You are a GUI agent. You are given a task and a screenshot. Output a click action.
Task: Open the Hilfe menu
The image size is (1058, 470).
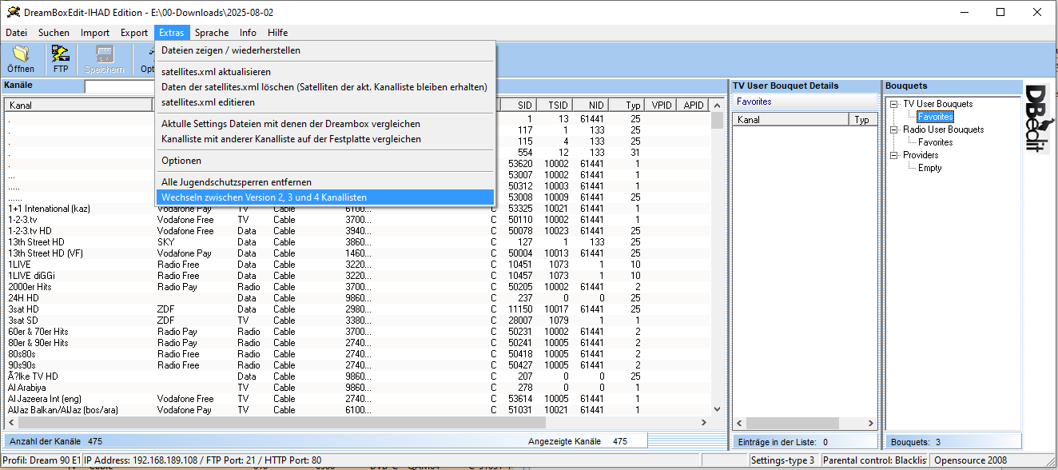278,33
